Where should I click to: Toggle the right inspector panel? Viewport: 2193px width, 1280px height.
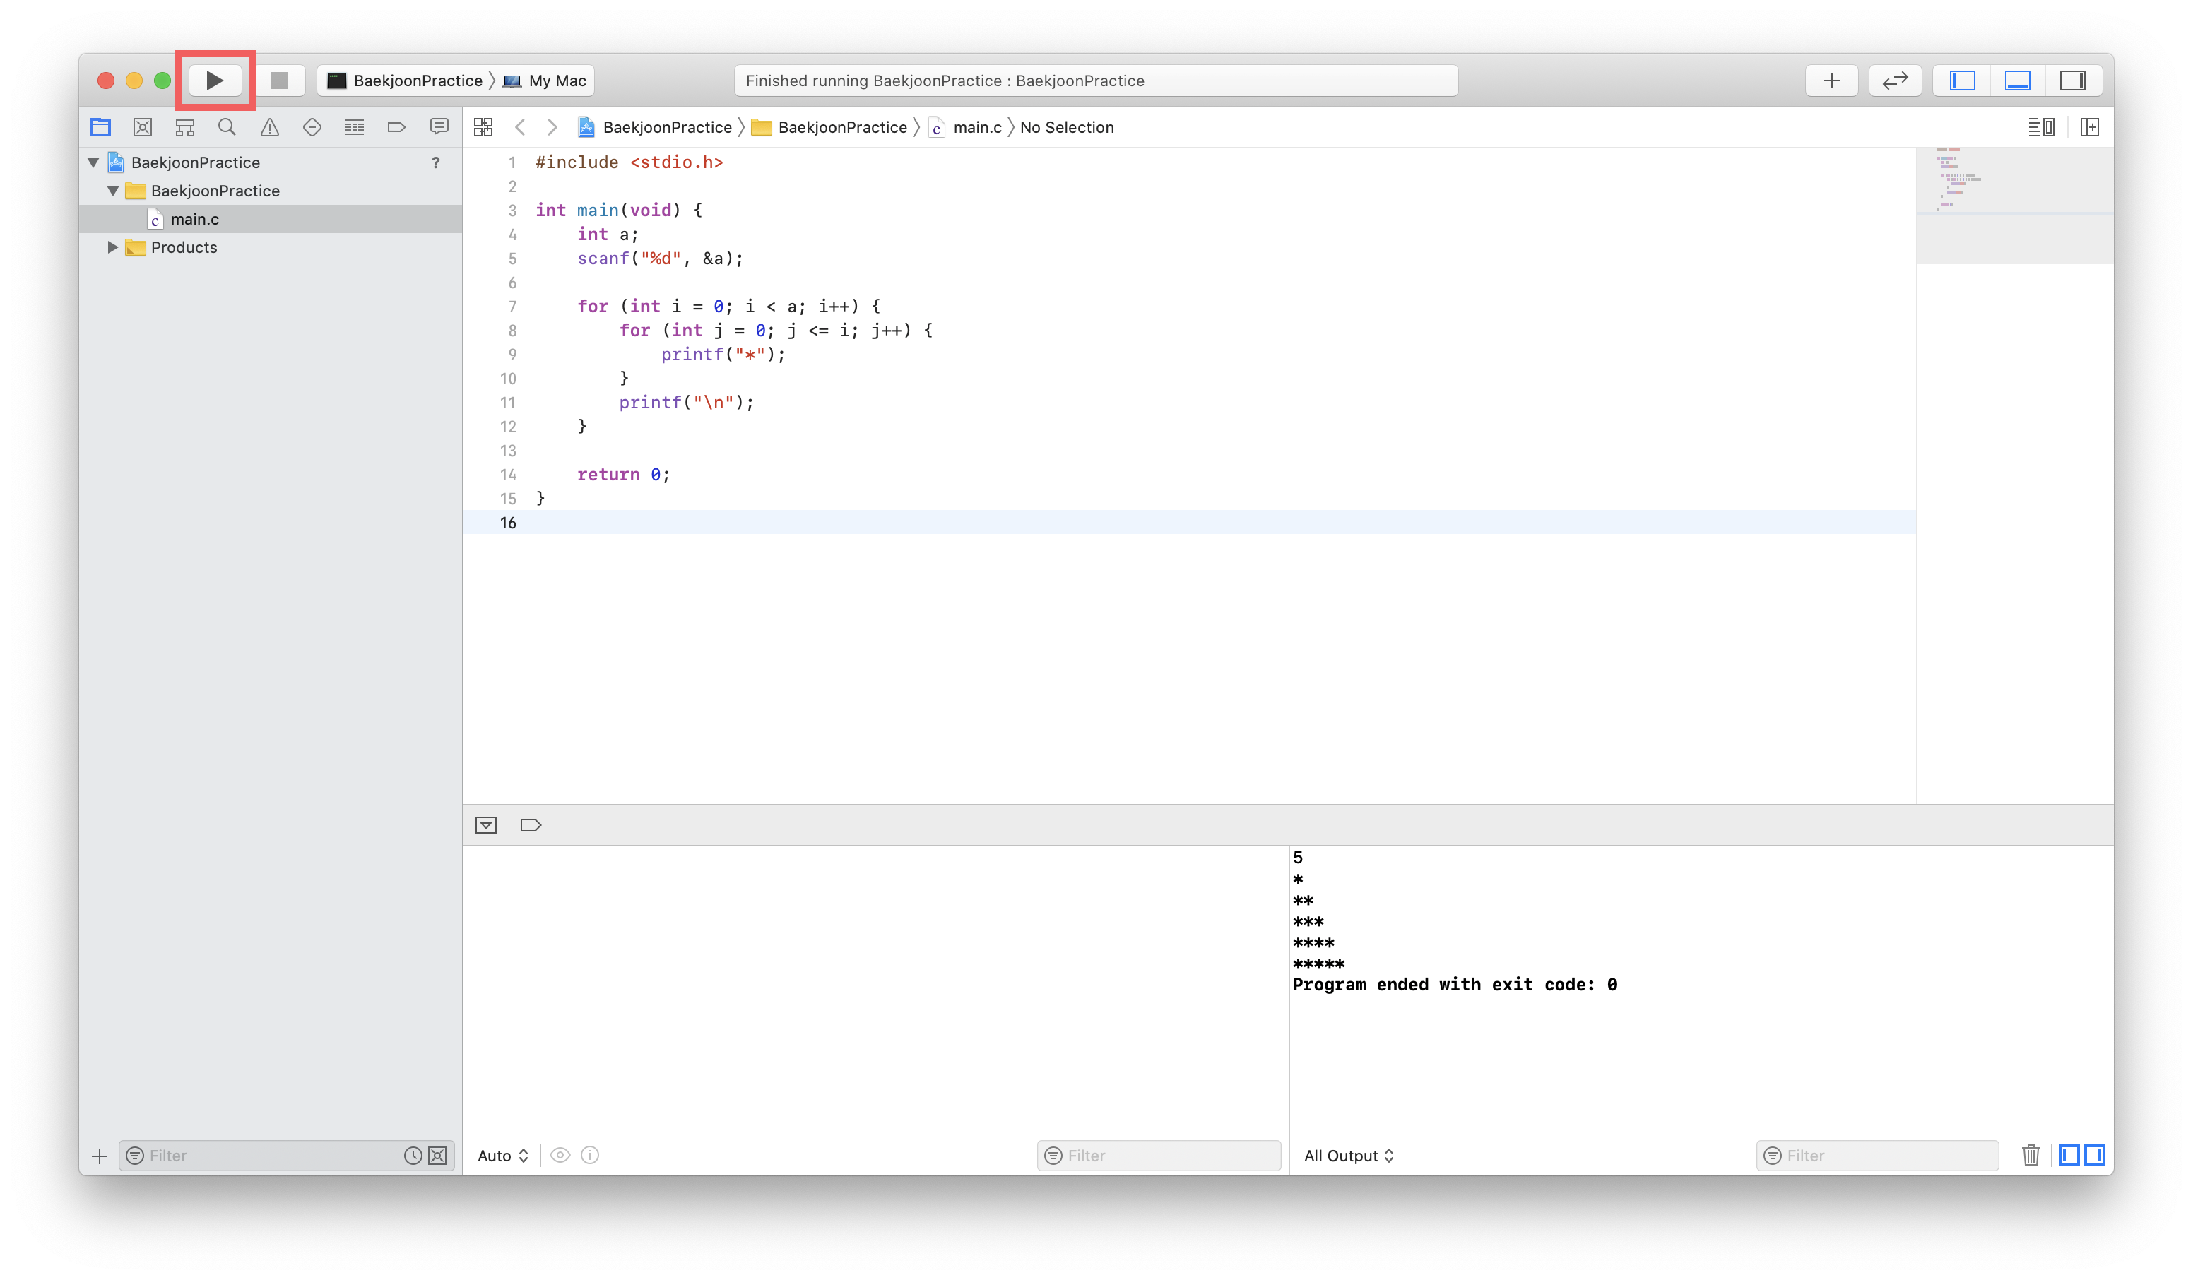(x=2072, y=81)
